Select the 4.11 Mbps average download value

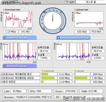click(x=65, y=74)
